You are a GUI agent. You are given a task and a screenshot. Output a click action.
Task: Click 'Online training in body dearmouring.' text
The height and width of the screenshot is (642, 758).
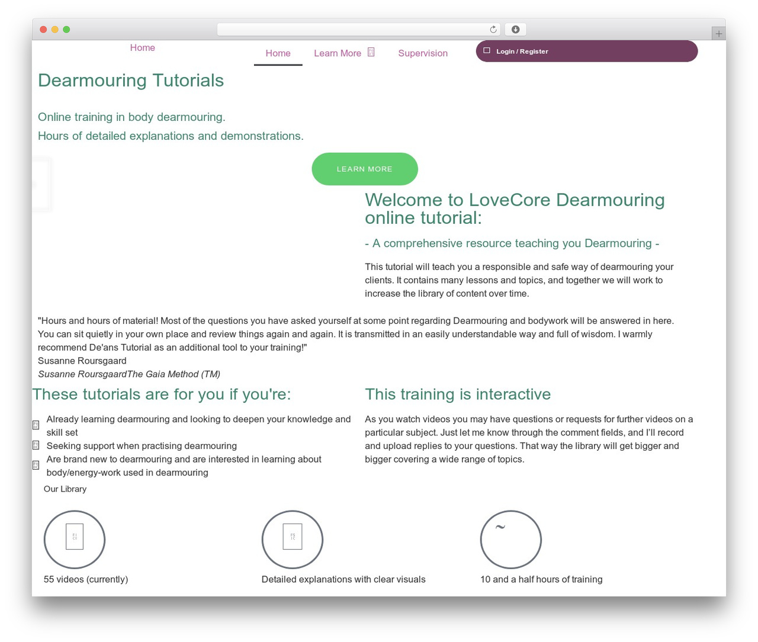tap(131, 117)
